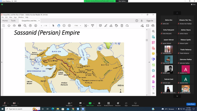Select the arrow Selection tool
The image size is (197, 111).
[x=53, y=26]
